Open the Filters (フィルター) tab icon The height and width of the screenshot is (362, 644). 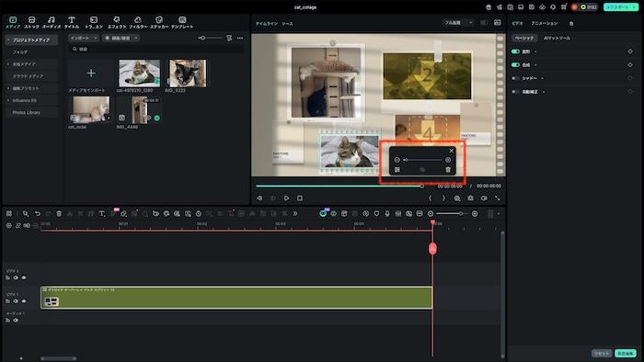pyautogui.click(x=138, y=19)
